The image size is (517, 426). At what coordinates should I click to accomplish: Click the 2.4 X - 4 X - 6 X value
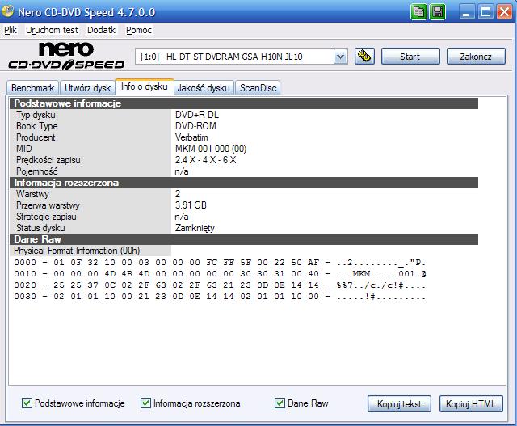(205, 160)
